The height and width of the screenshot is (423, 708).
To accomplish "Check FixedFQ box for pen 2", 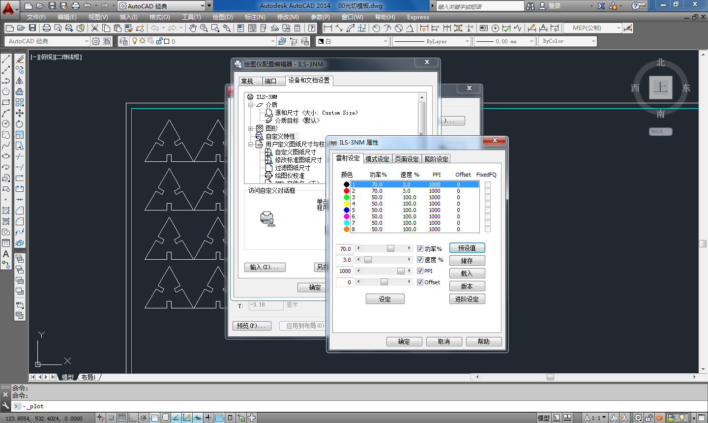I will pyautogui.click(x=488, y=191).
